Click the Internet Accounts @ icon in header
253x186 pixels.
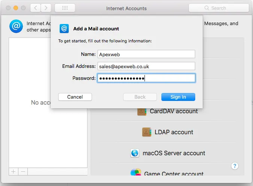(x=16, y=26)
